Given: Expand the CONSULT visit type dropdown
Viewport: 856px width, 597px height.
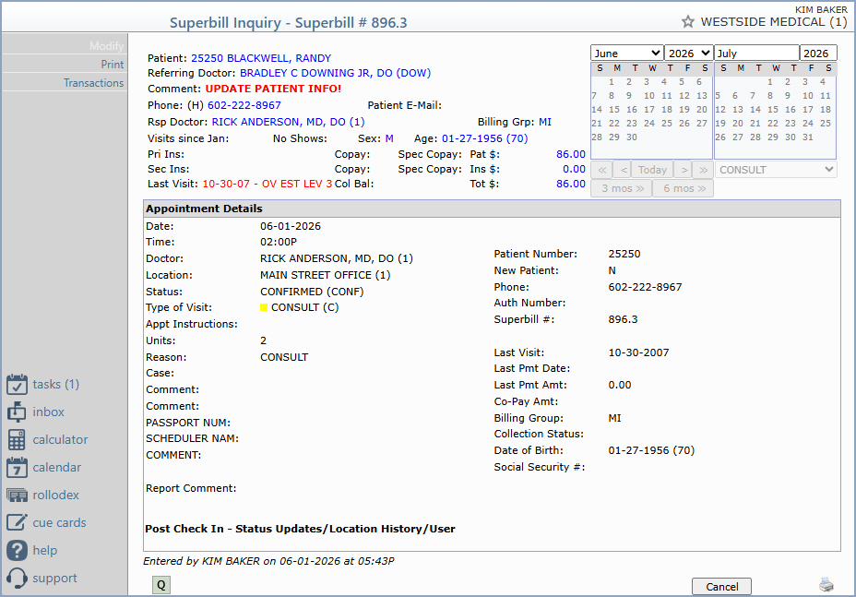Looking at the screenshot, I should [776, 170].
